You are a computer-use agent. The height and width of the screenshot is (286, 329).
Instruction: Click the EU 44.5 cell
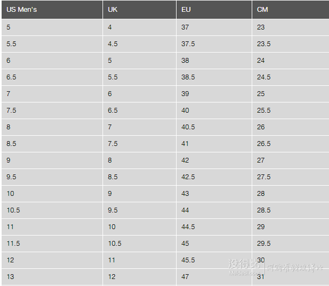214,227
